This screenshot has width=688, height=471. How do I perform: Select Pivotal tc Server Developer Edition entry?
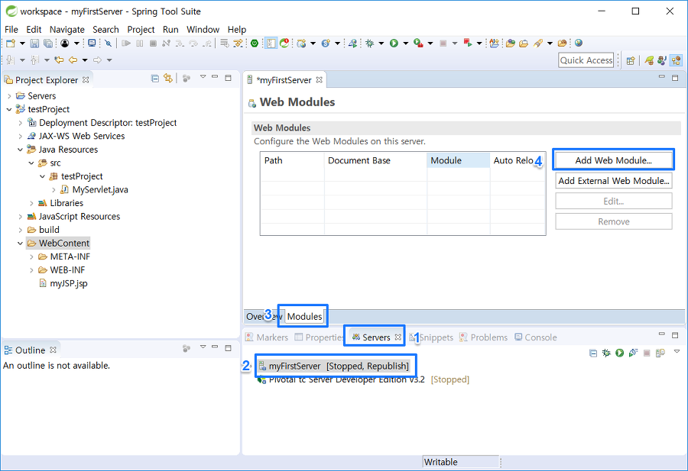[363, 380]
